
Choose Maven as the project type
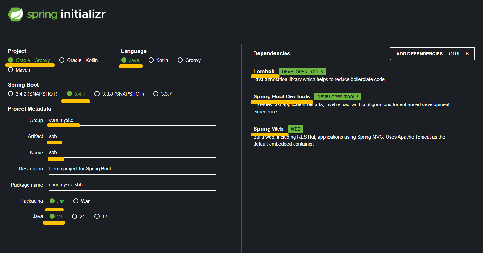[x=19, y=70]
